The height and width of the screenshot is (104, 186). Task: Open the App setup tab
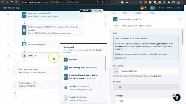[x=114, y=13]
